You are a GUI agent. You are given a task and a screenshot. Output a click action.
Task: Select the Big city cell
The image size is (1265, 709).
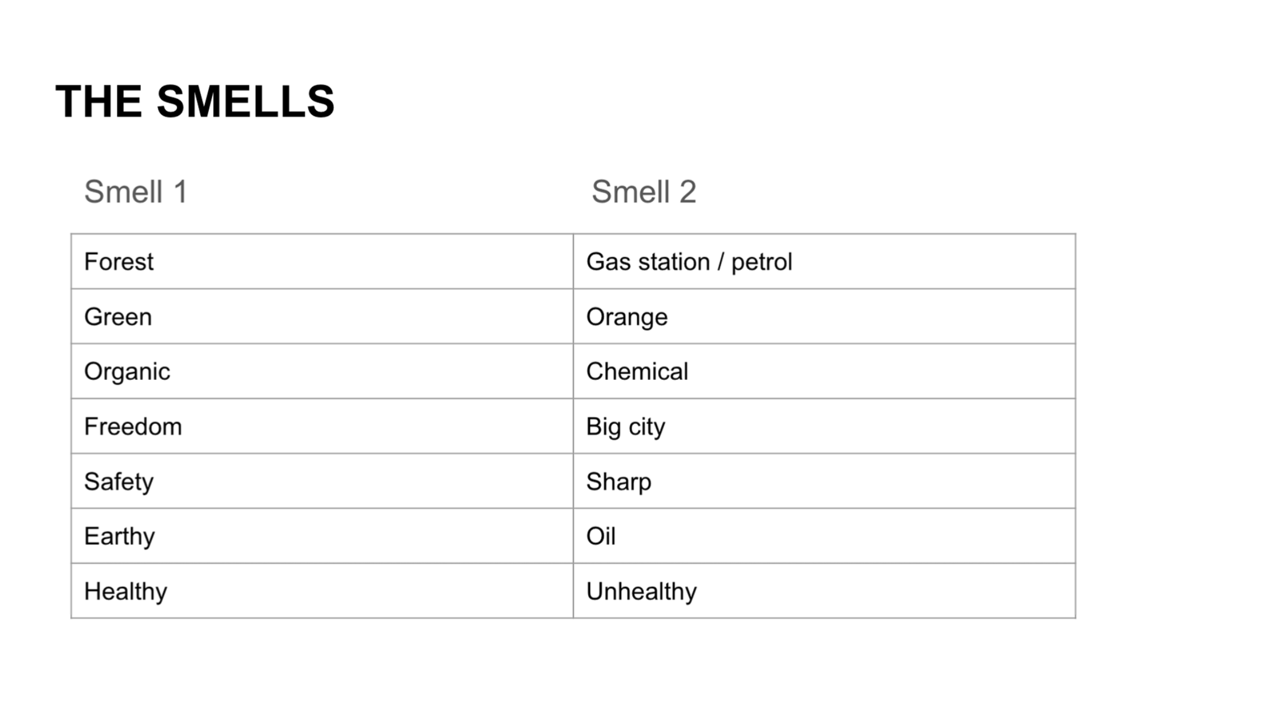pyautogui.click(x=824, y=426)
